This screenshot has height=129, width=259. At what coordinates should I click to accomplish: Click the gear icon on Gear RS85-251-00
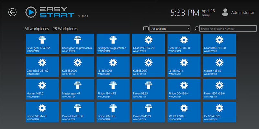tap(42, 63)
